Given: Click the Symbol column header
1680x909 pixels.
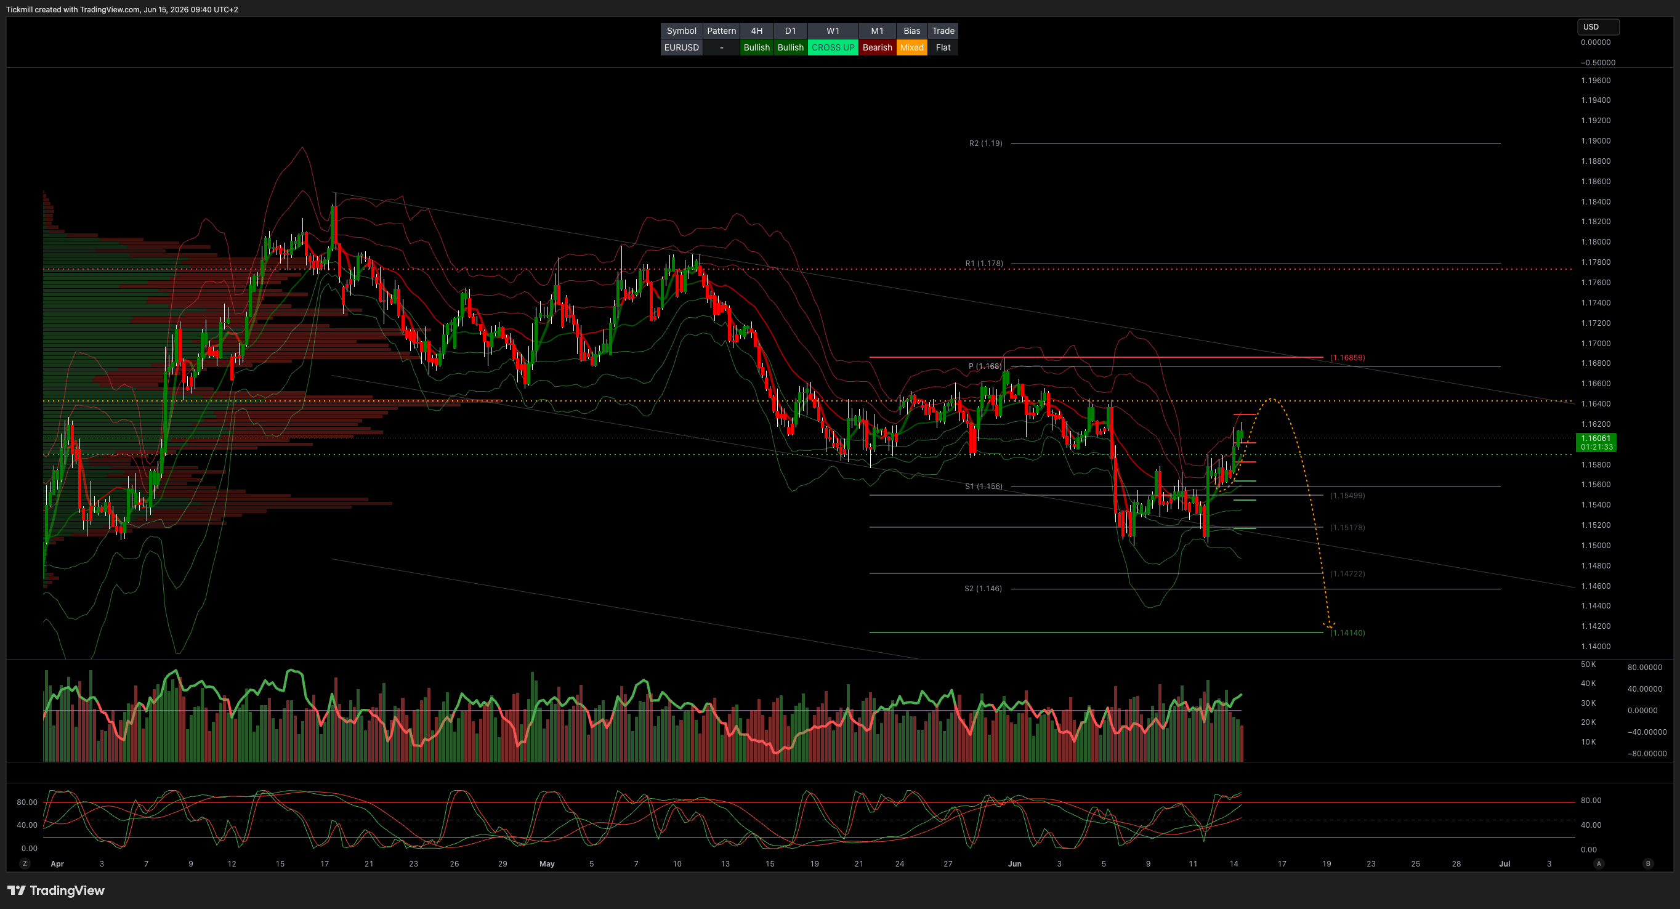Looking at the screenshot, I should 682,31.
